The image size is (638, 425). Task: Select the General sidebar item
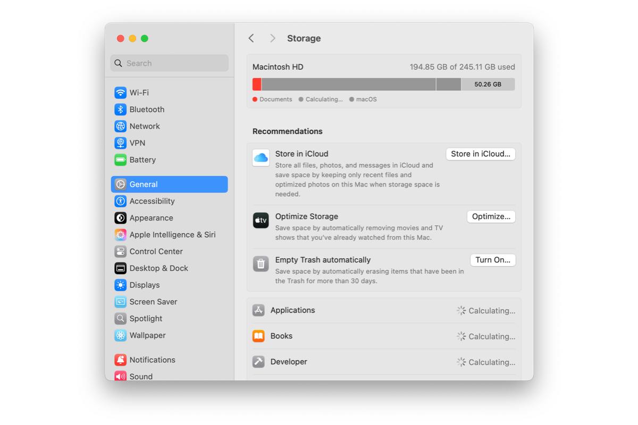pos(170,184)
